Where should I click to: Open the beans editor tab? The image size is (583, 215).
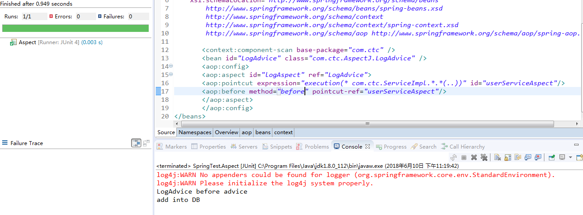263,132
